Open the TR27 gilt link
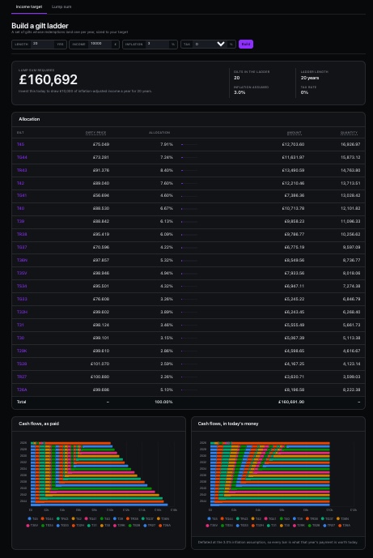The width and height of the screenshot is (373, 558). pyautogui.click(x=22, y=377)
